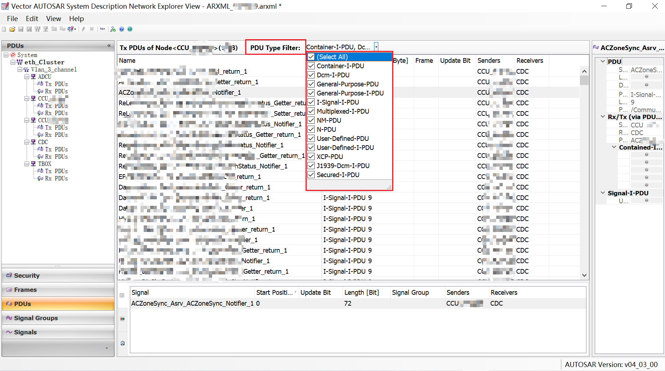665x371 pixels.
Task: Collapse the TBOX tree node
Action: (x=27, y=164)
